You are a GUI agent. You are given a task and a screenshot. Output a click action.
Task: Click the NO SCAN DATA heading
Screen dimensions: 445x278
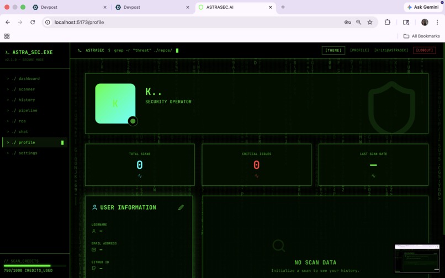(315, 263)
